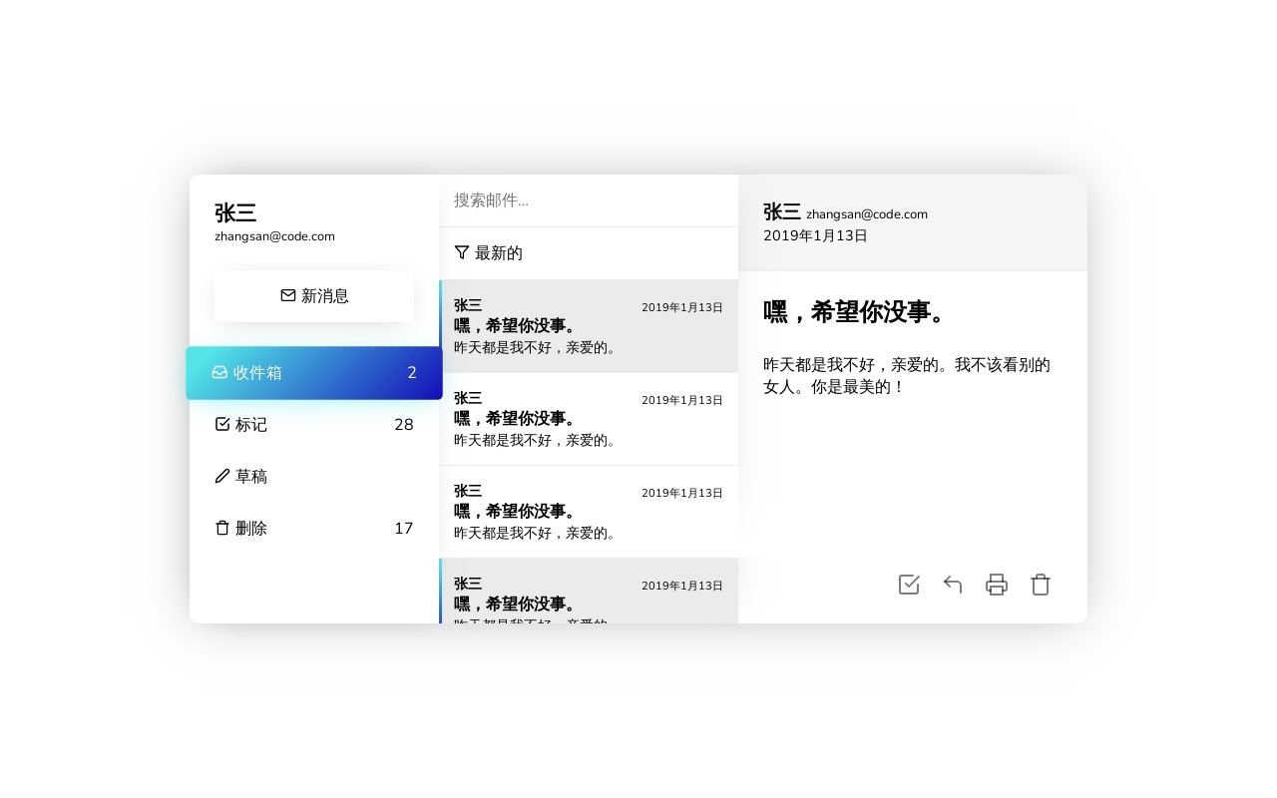
Task: Open the 标记 flagged folder
Action: [x=314, y=425]
